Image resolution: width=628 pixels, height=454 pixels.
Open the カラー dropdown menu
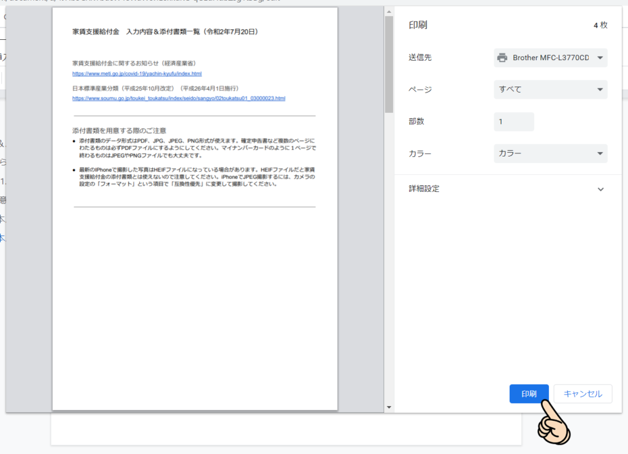(x=550, y=153)
